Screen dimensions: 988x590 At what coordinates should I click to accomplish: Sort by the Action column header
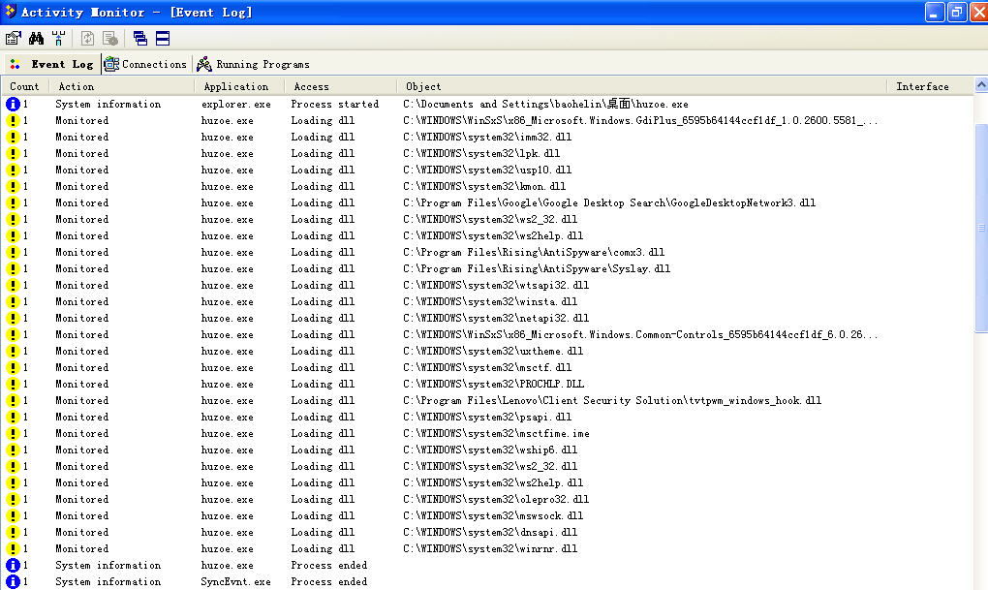pyautogui.click(x=122, y=86)
